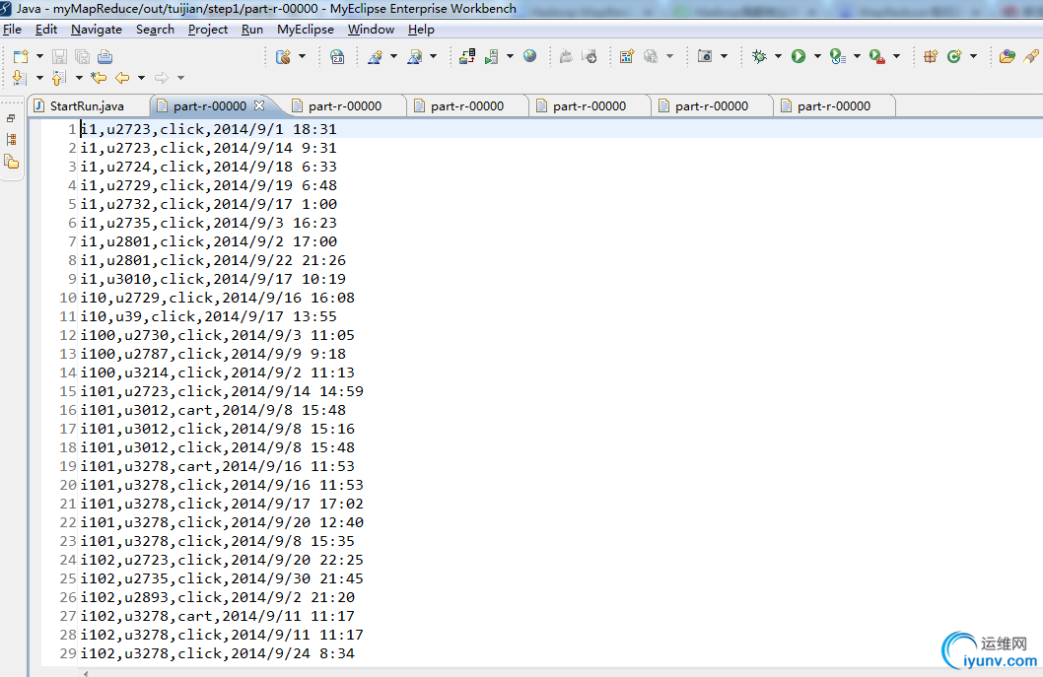Click the Next Annotation down-arrow icon

(x=20, y=78)
